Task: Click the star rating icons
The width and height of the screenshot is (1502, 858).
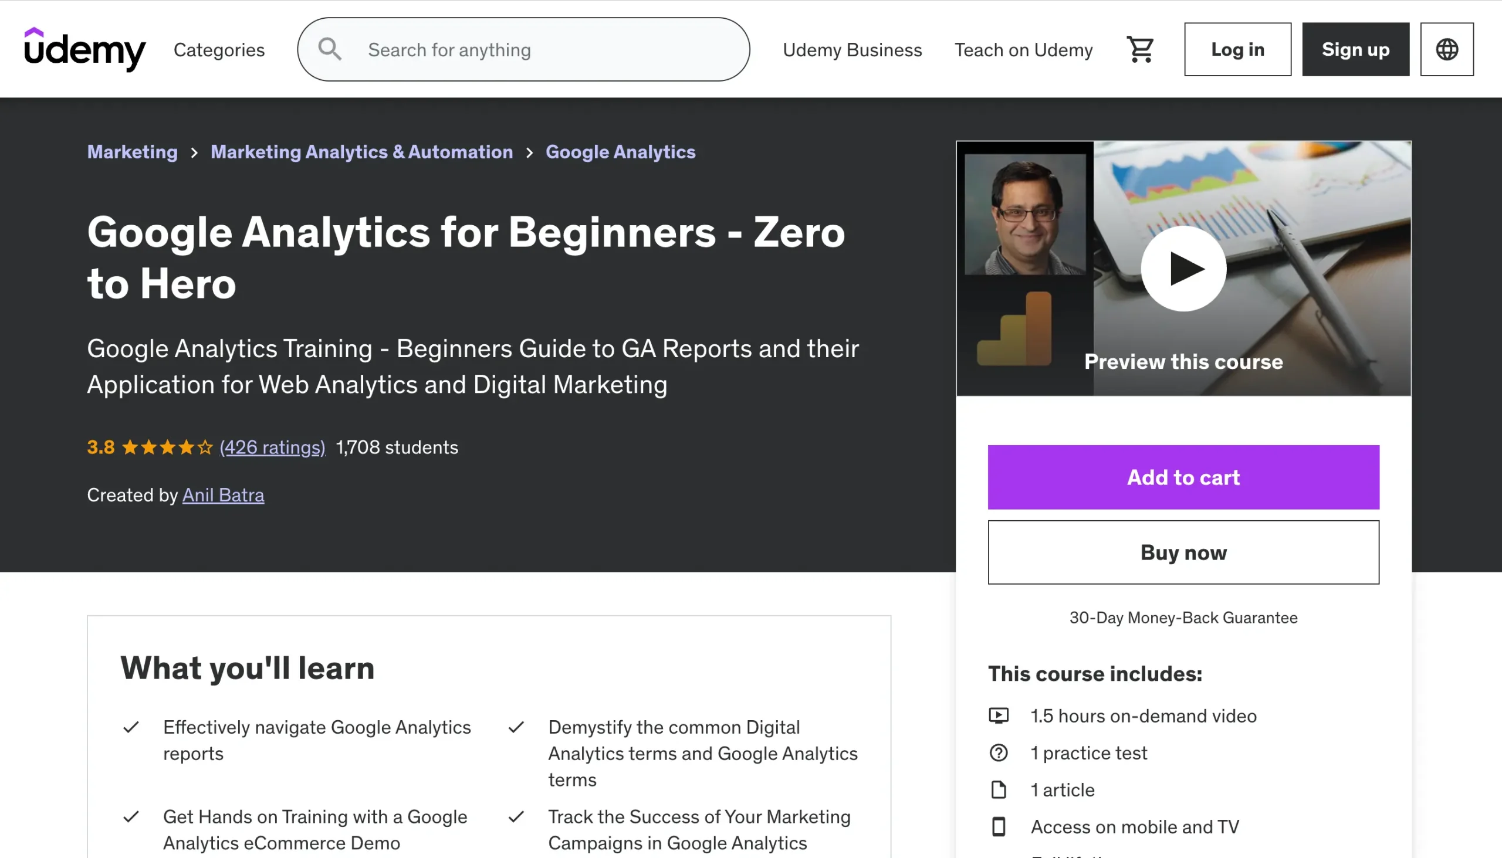Action: pyautogui.click(x=167, y=448)
